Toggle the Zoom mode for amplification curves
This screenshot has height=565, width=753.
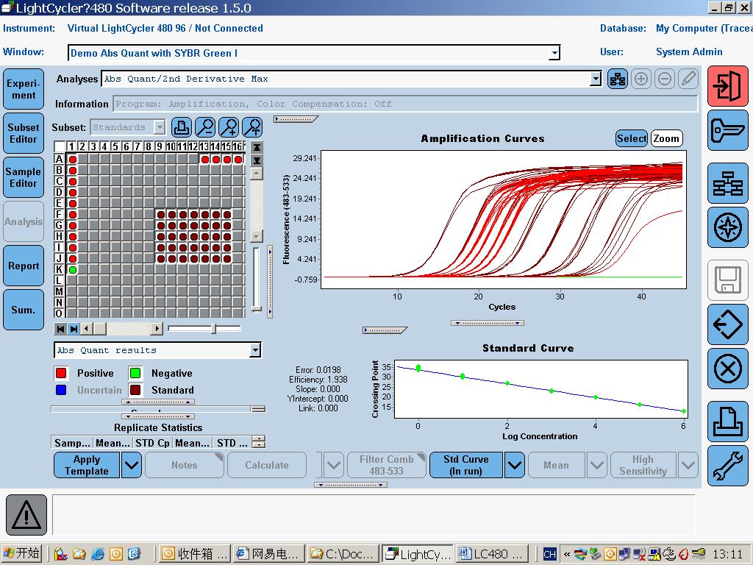[666, 138]
